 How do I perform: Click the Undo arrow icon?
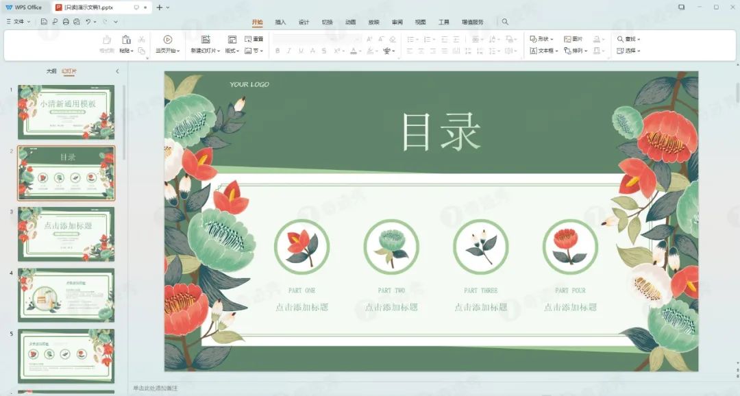(x=88, y=22)
